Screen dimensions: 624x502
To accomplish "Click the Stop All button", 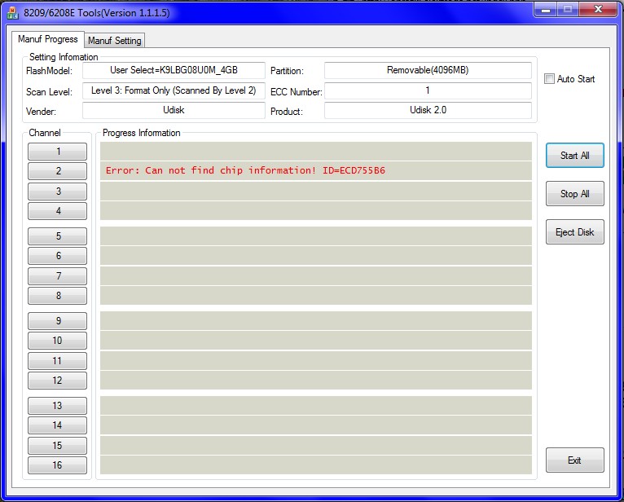I will [x=574, y=193].
